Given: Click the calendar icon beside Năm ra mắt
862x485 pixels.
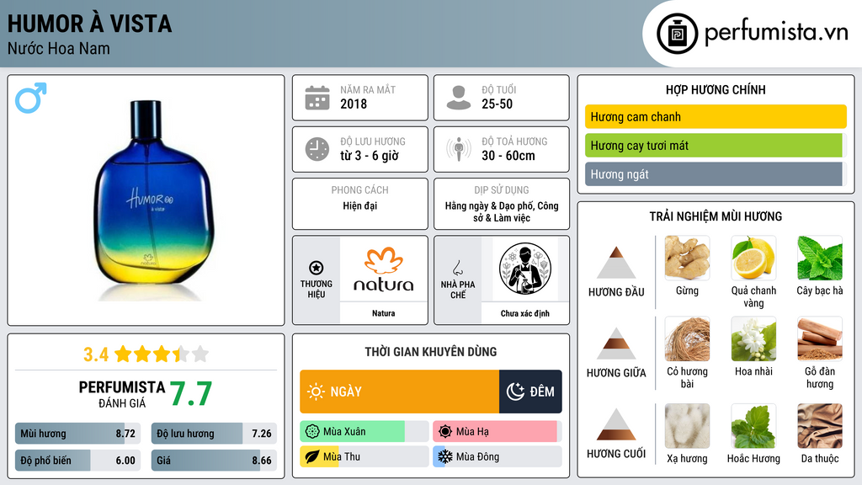Looking at the screenshot, I should coord(317,98).
